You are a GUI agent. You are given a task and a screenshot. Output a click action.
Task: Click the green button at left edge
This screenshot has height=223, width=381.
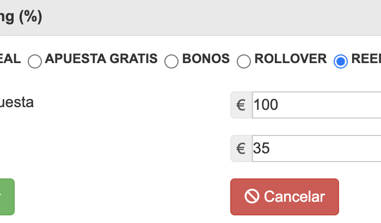click(x=7, y=197)
